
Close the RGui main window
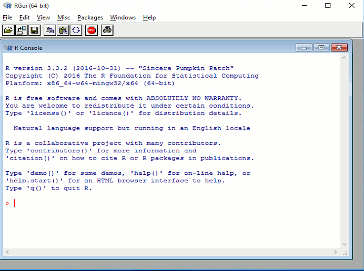[352, 6]
